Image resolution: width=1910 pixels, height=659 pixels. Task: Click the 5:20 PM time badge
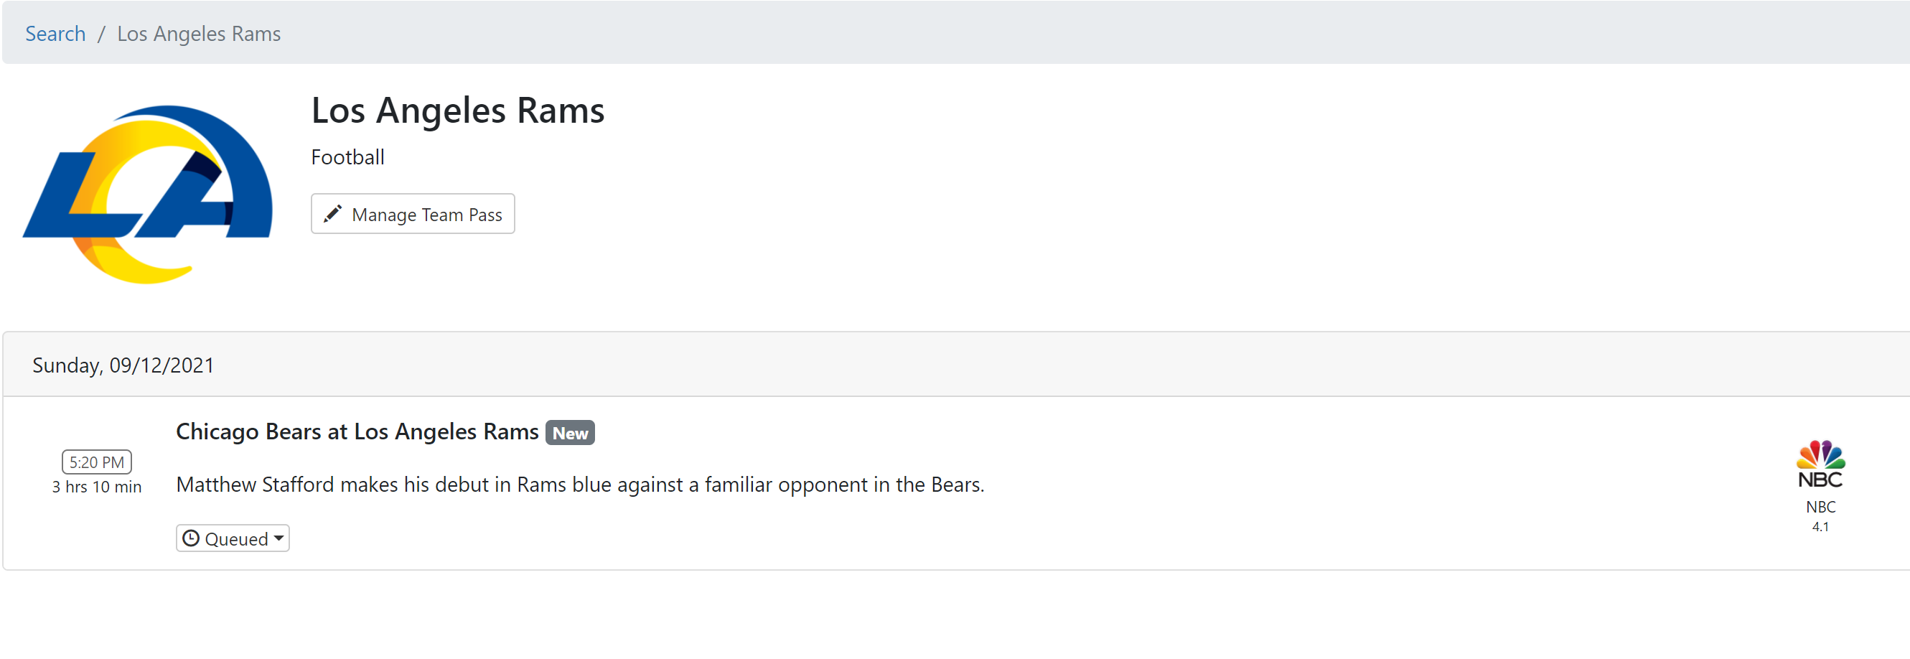point(96,462)
